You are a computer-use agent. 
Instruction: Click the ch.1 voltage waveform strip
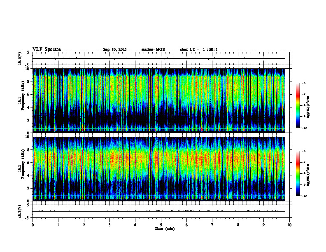coord(161,58)
